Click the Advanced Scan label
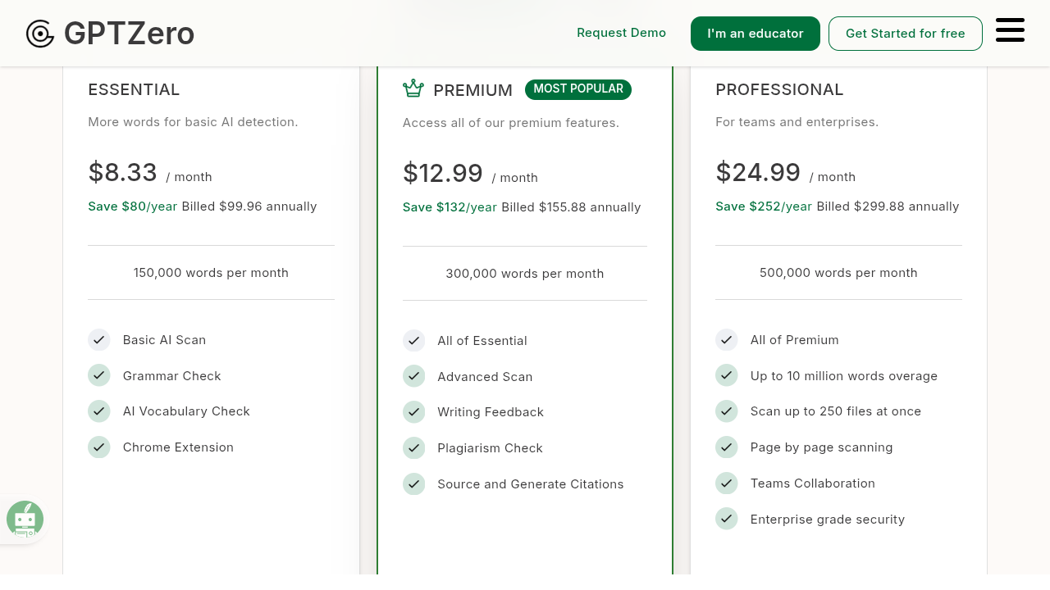 (x=485, y=377)
